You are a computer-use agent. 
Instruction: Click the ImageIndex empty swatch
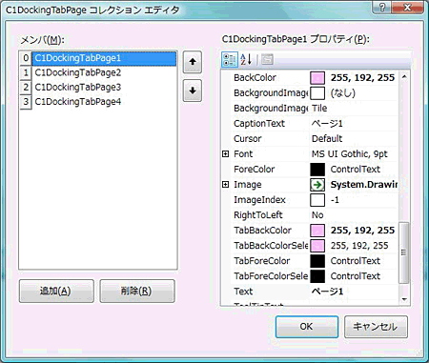(317, 200)
